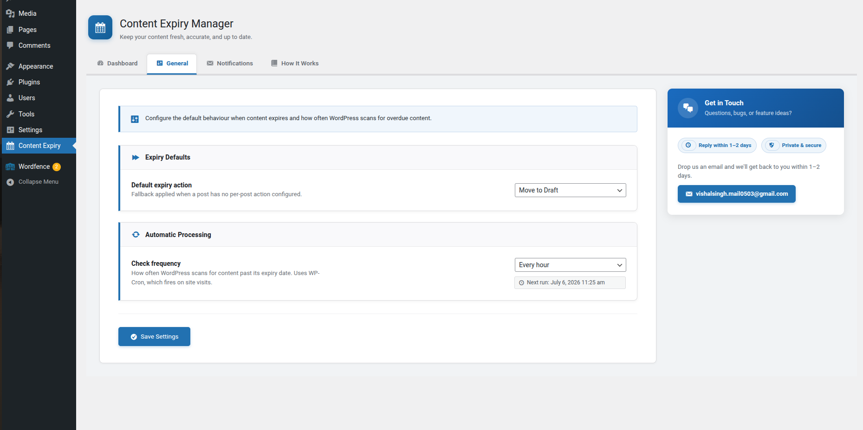Go to the How It Works tab

295,64
